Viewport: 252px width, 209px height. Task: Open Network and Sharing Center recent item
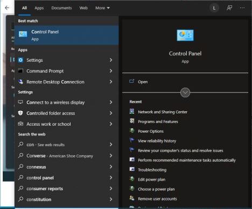pos(163,112)
